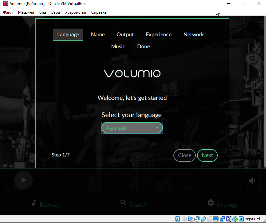266x223 pixels.
Task: Click the shared folders status icon
Action: pos(209,219)
